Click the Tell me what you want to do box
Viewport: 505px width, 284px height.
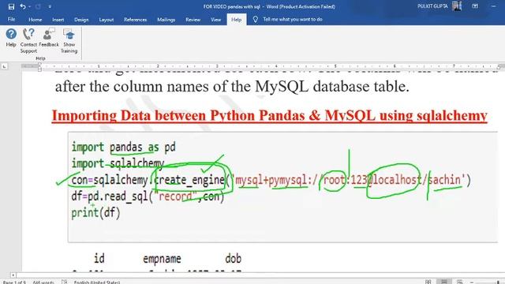pos(293,19)
